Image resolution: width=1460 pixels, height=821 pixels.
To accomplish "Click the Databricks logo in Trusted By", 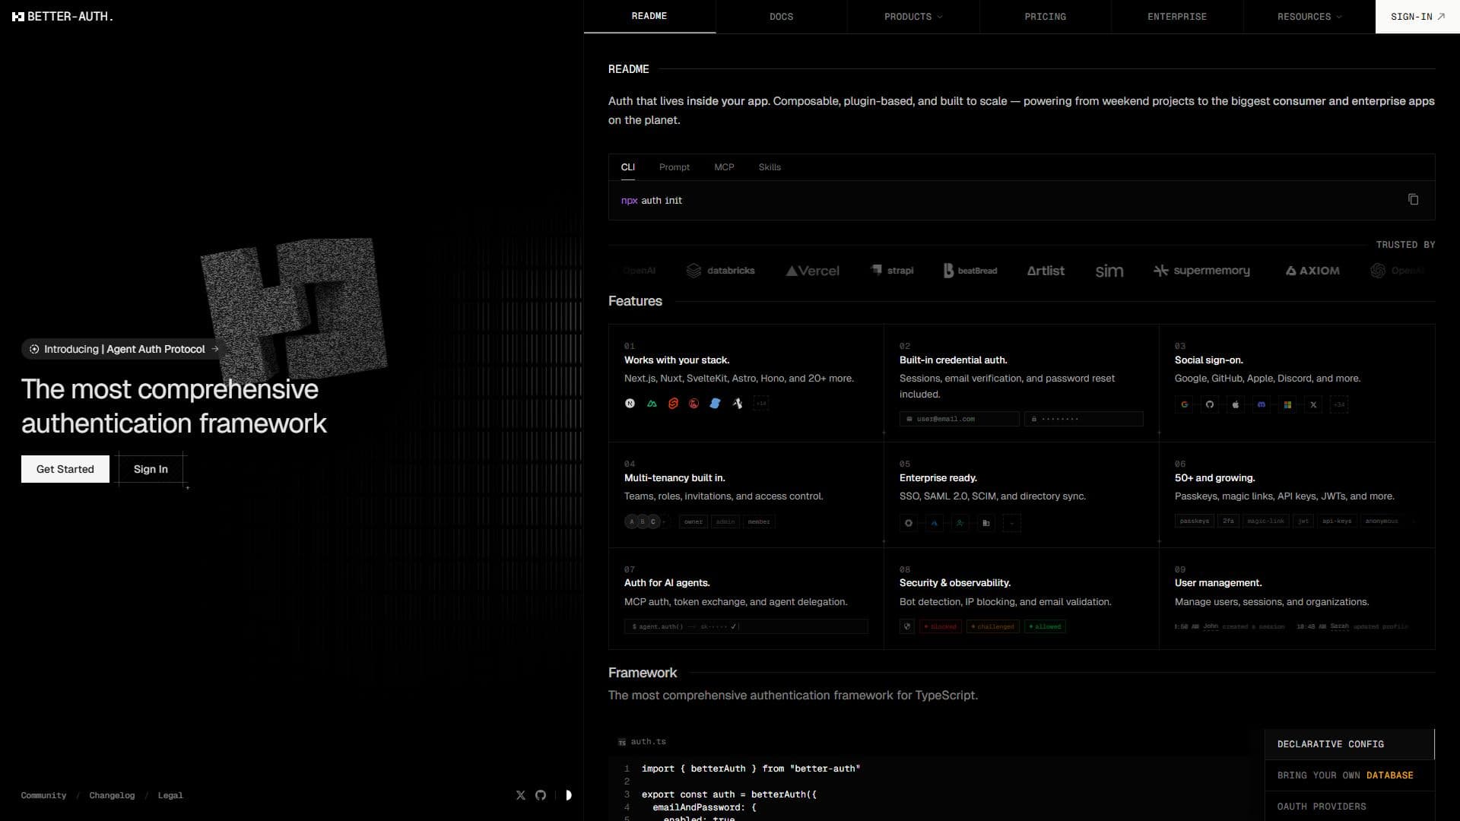I will coord(720,271).
